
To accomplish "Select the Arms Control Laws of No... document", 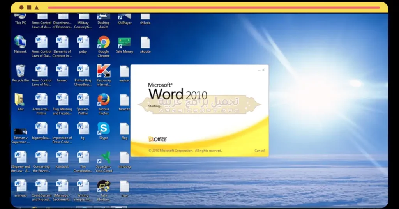I will pyautogui.click(x=41, y=71).
